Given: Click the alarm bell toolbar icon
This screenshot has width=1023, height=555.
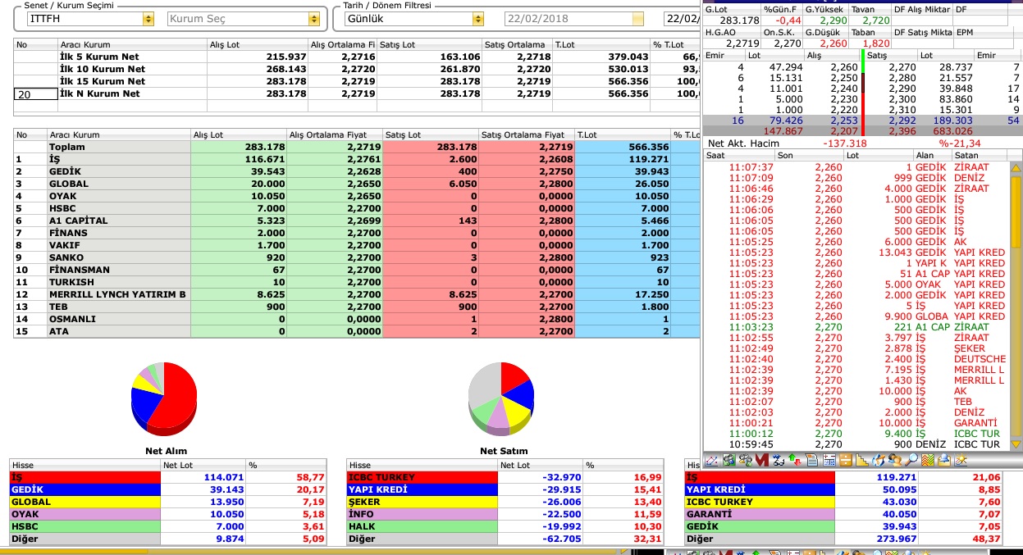Looking at the screenshot, I should (944, 461).
